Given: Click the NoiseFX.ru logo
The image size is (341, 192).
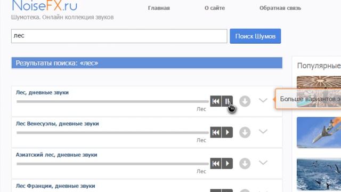Looking at the screenshot, I should (44, 5).
